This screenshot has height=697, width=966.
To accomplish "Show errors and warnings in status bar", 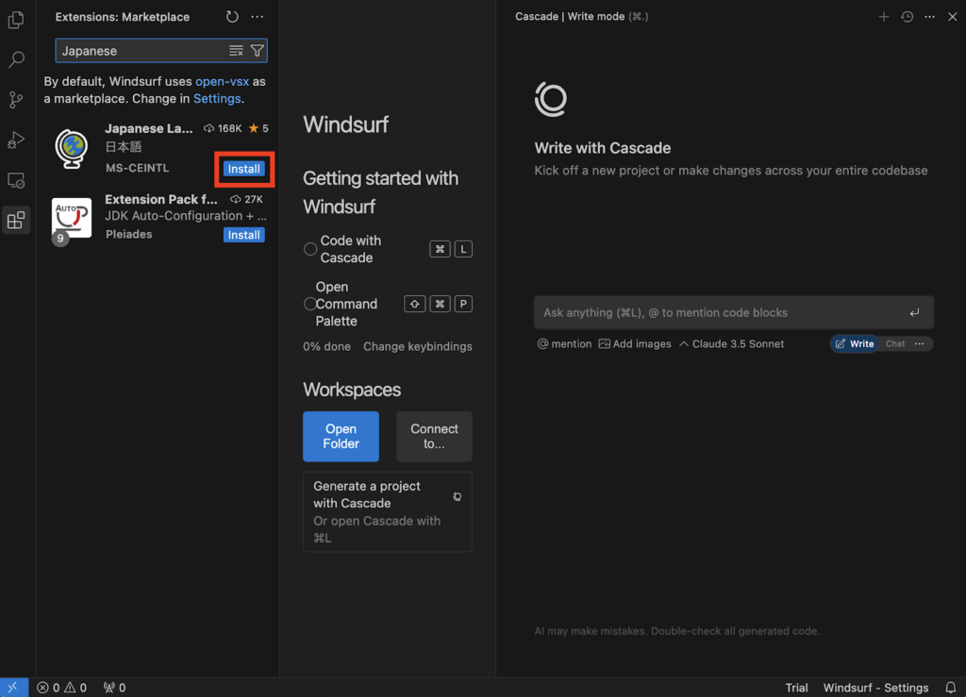I will tap(61, 688).
